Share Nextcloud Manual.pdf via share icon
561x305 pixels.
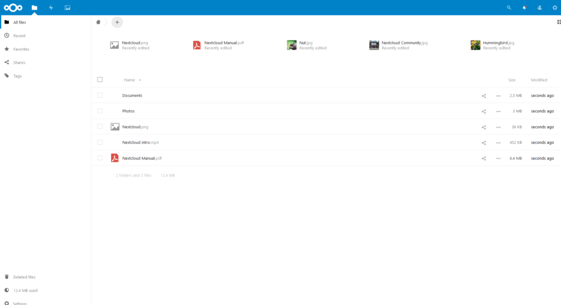[x=484, y=158]
